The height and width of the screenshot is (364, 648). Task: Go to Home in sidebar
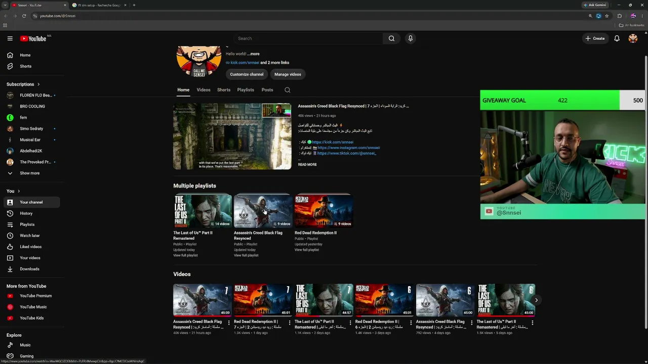click(31, 55)
